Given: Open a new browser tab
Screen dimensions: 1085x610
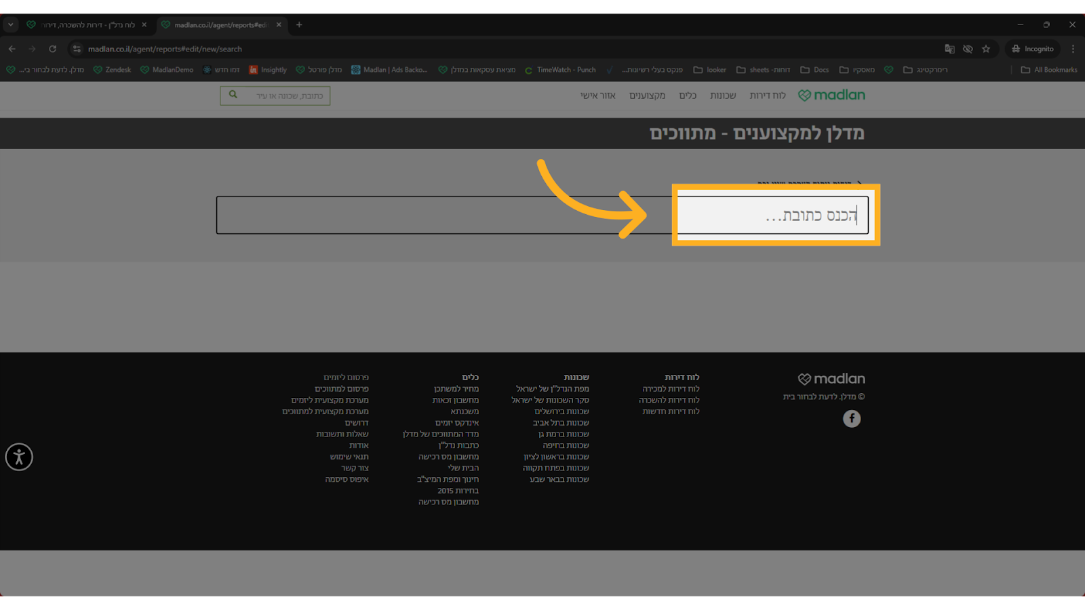Looking at the screenshot, I should (299, 24).
